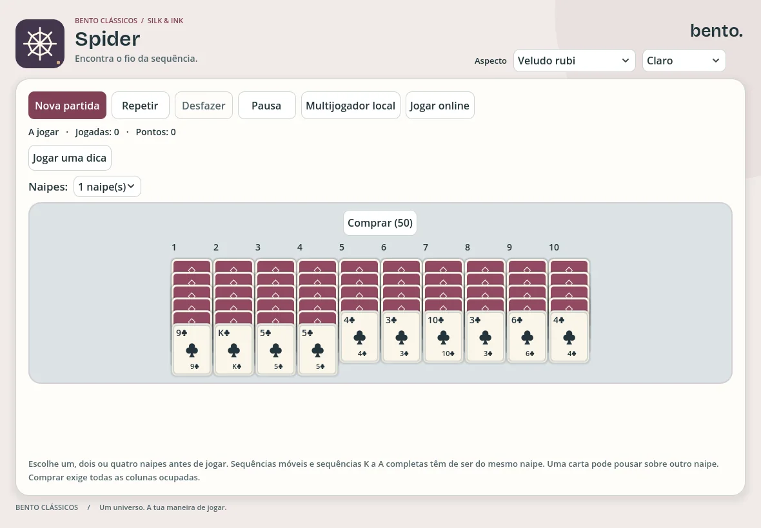Click the Spider title heading
The height and width of the screenshot is (528, 761).
[108, 39]
